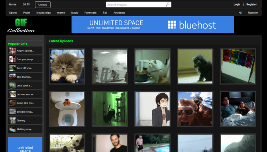Open the Jump like me.. popular gif link
The height and width of the screenshot is (152, 267).
point(25,103)
